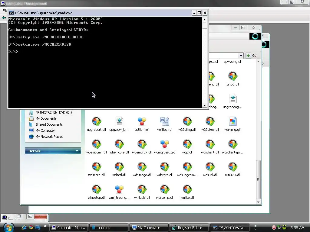Select the upgreport.dll file icon

97,121
